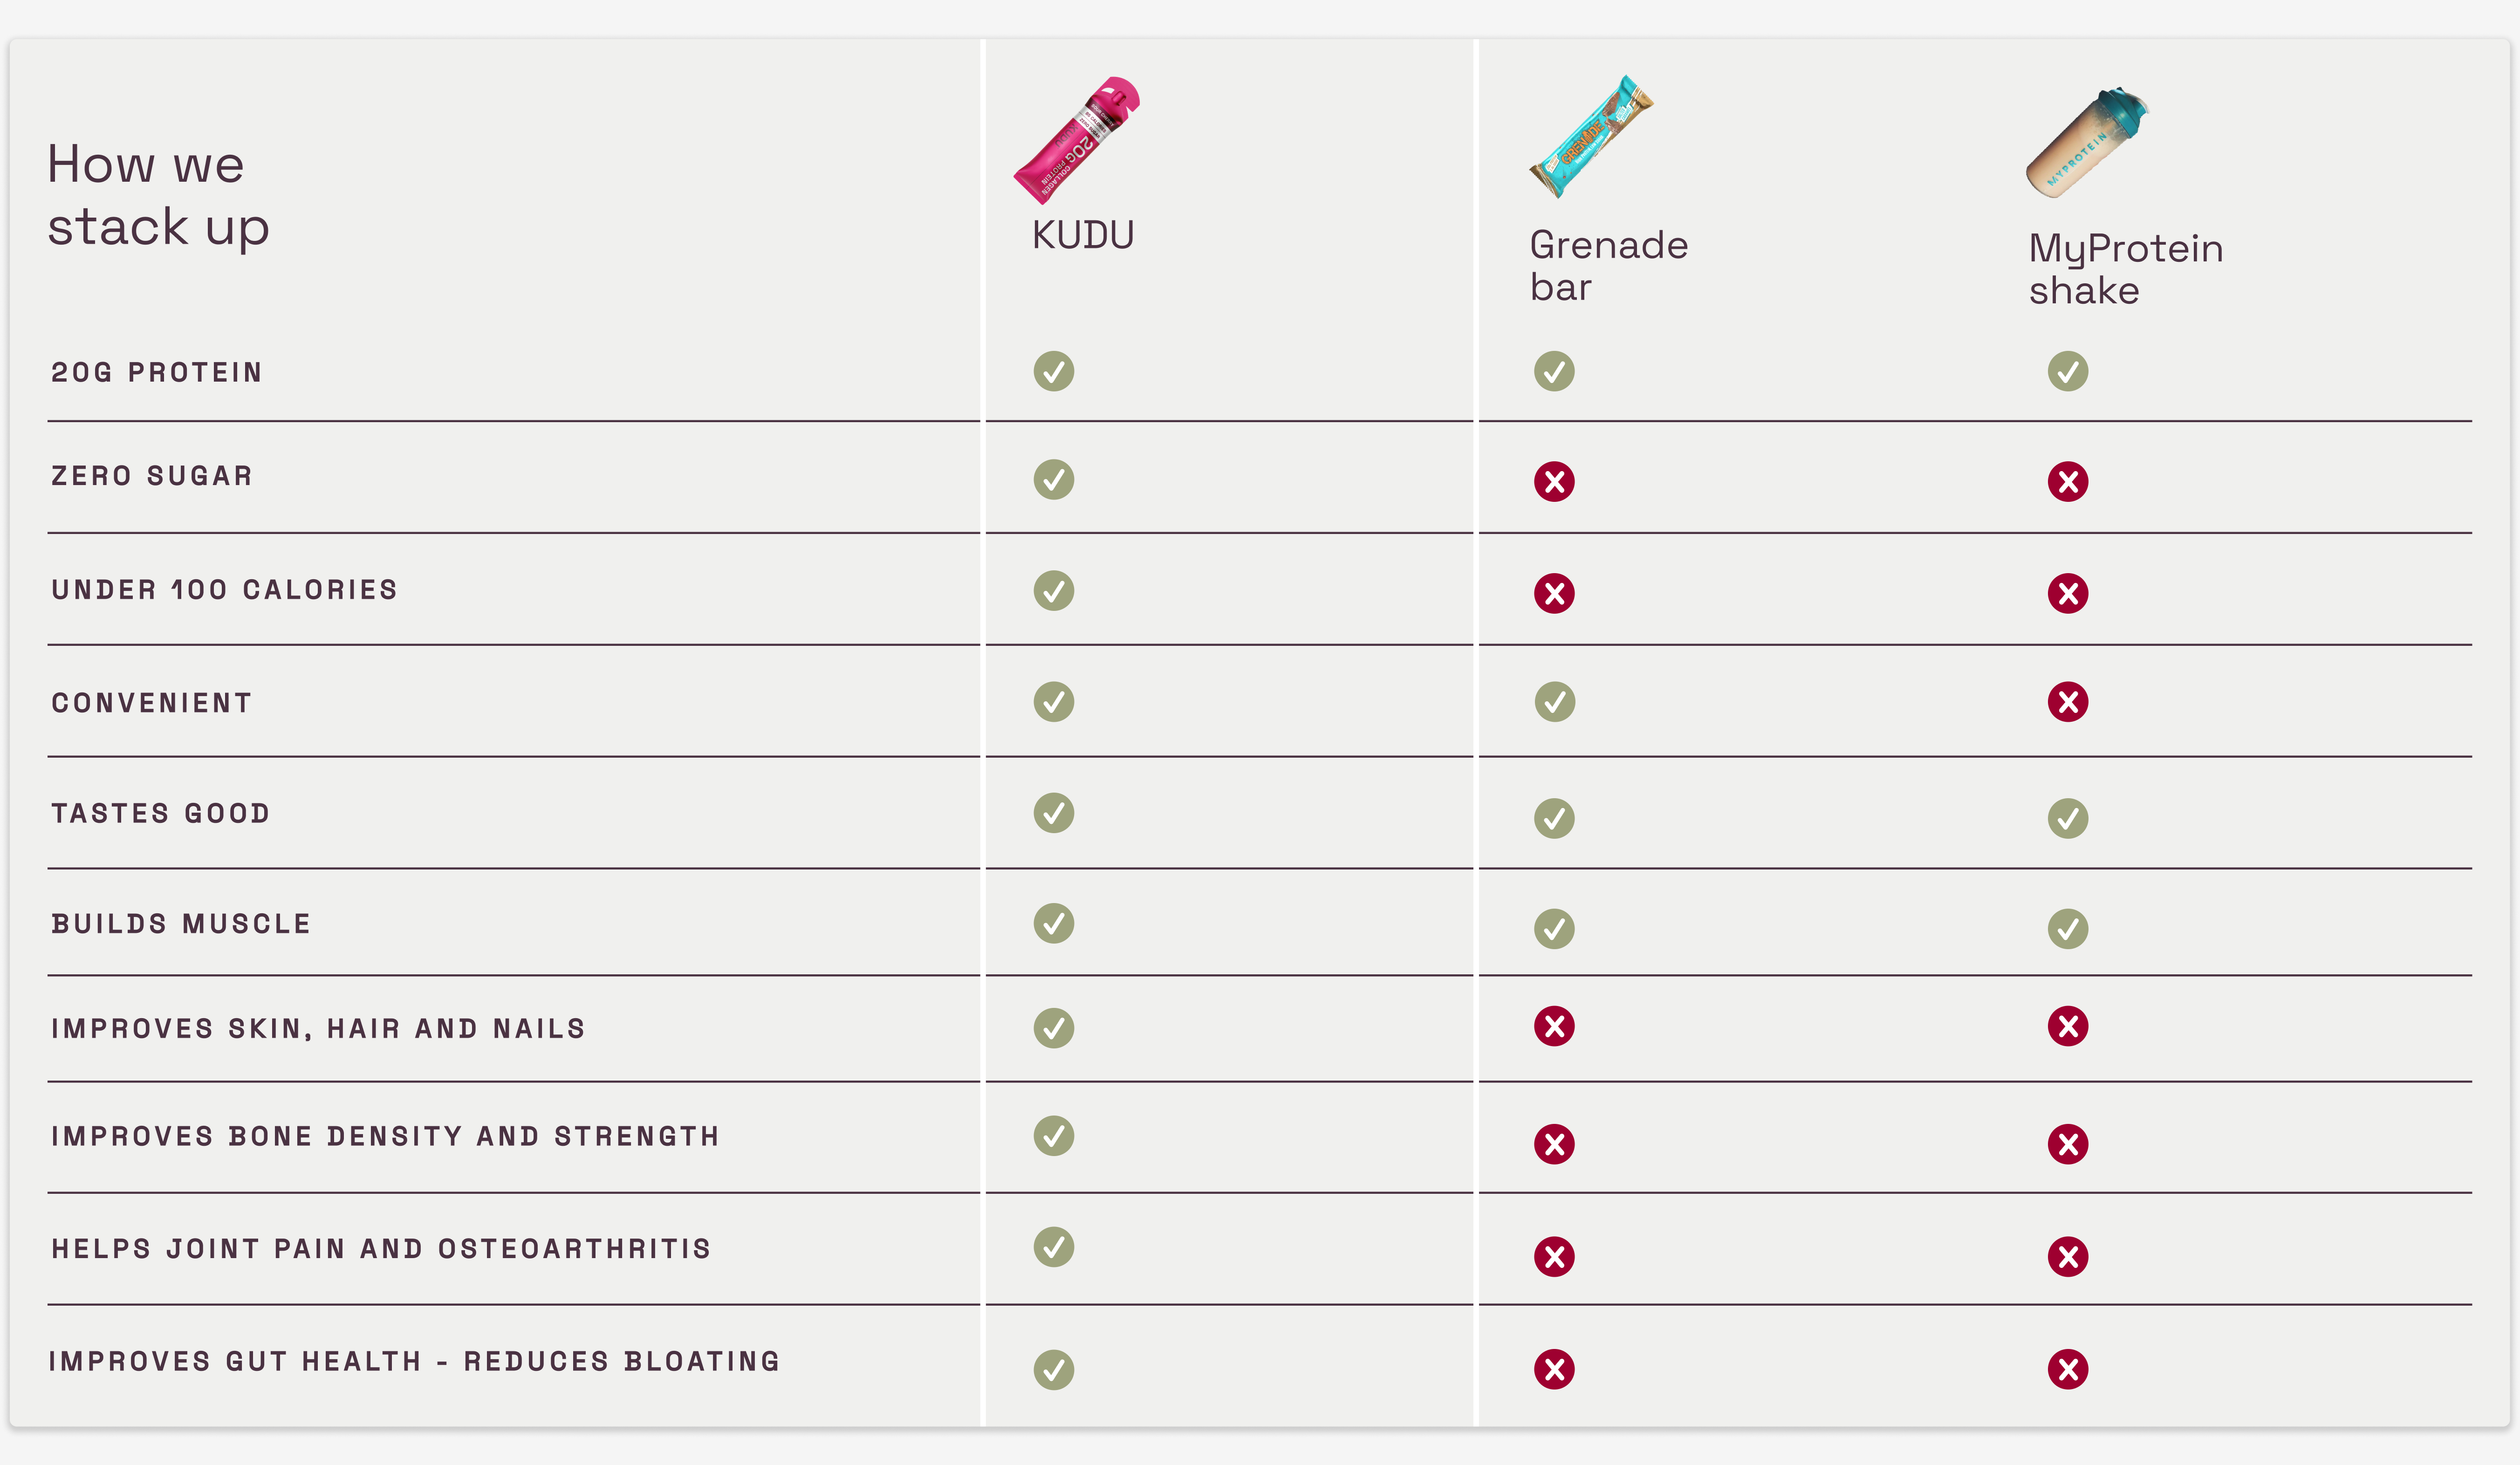Click the Grenade bar column heading
This screenshot has height=1465, width=2520.
1608,266
